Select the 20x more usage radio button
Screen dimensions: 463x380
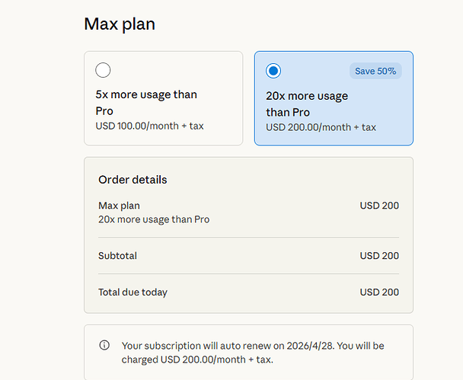click(x=273, y=71)
